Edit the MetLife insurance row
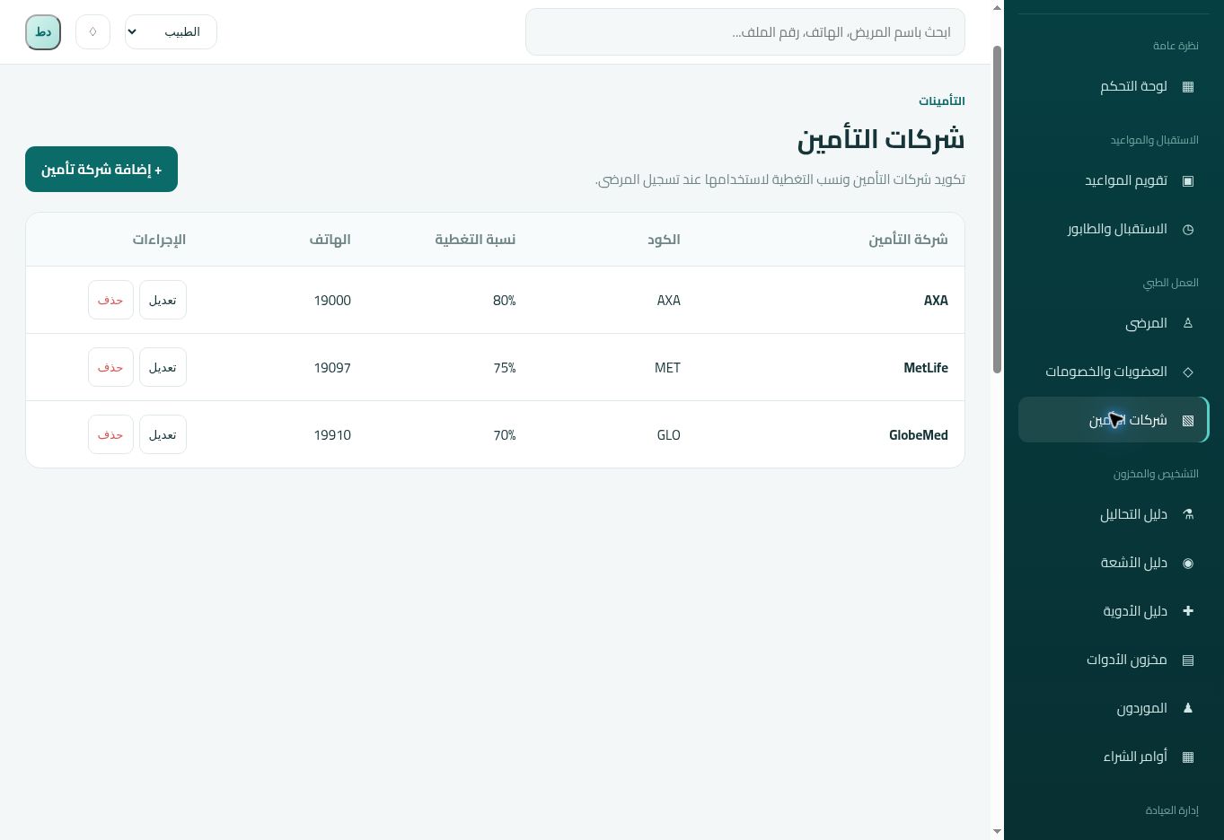This screenshot has width=1224, height=840. coord(163,367)
